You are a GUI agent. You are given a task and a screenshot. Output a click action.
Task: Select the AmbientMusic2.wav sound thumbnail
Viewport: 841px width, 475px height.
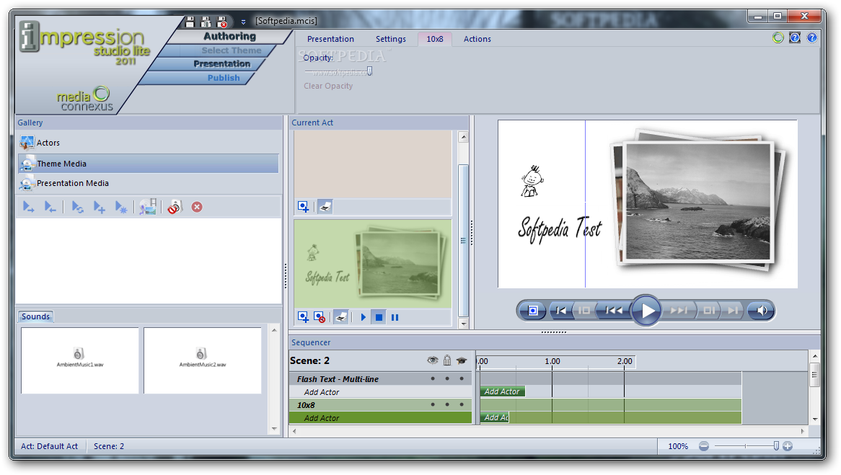(202, 360)
